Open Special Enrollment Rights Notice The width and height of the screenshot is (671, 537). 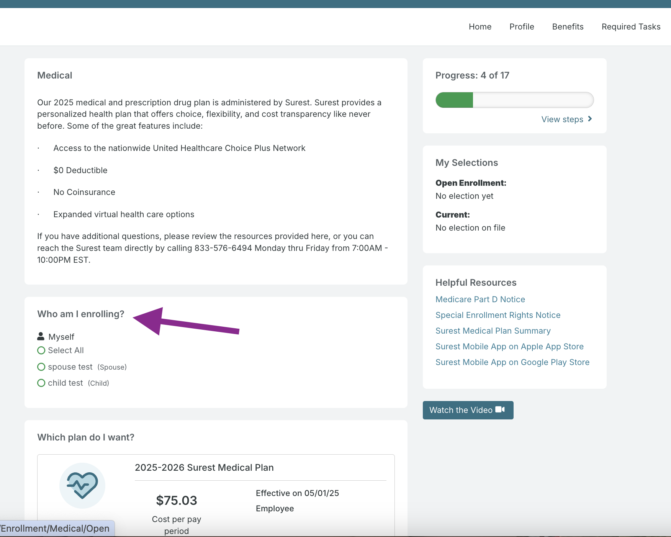[498, 315]
